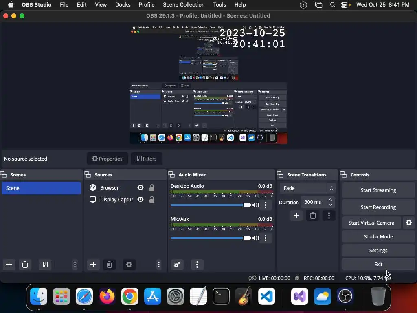Select the Browser source row
417x313 pixels.
(125, 187)
